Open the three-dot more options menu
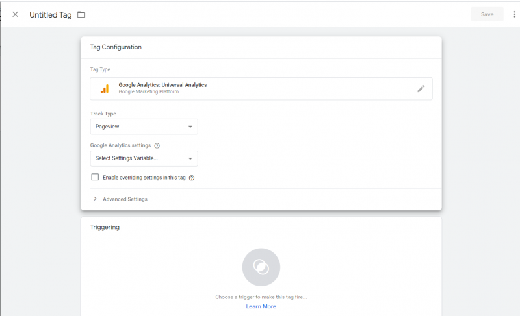 [514, 14]
